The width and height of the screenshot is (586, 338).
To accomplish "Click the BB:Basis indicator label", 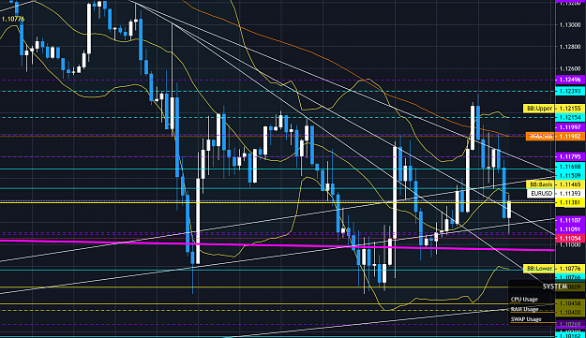I will point(540,184).
